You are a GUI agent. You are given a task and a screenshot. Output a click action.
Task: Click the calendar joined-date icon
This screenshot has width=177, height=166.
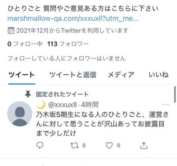tap(11, 31)
